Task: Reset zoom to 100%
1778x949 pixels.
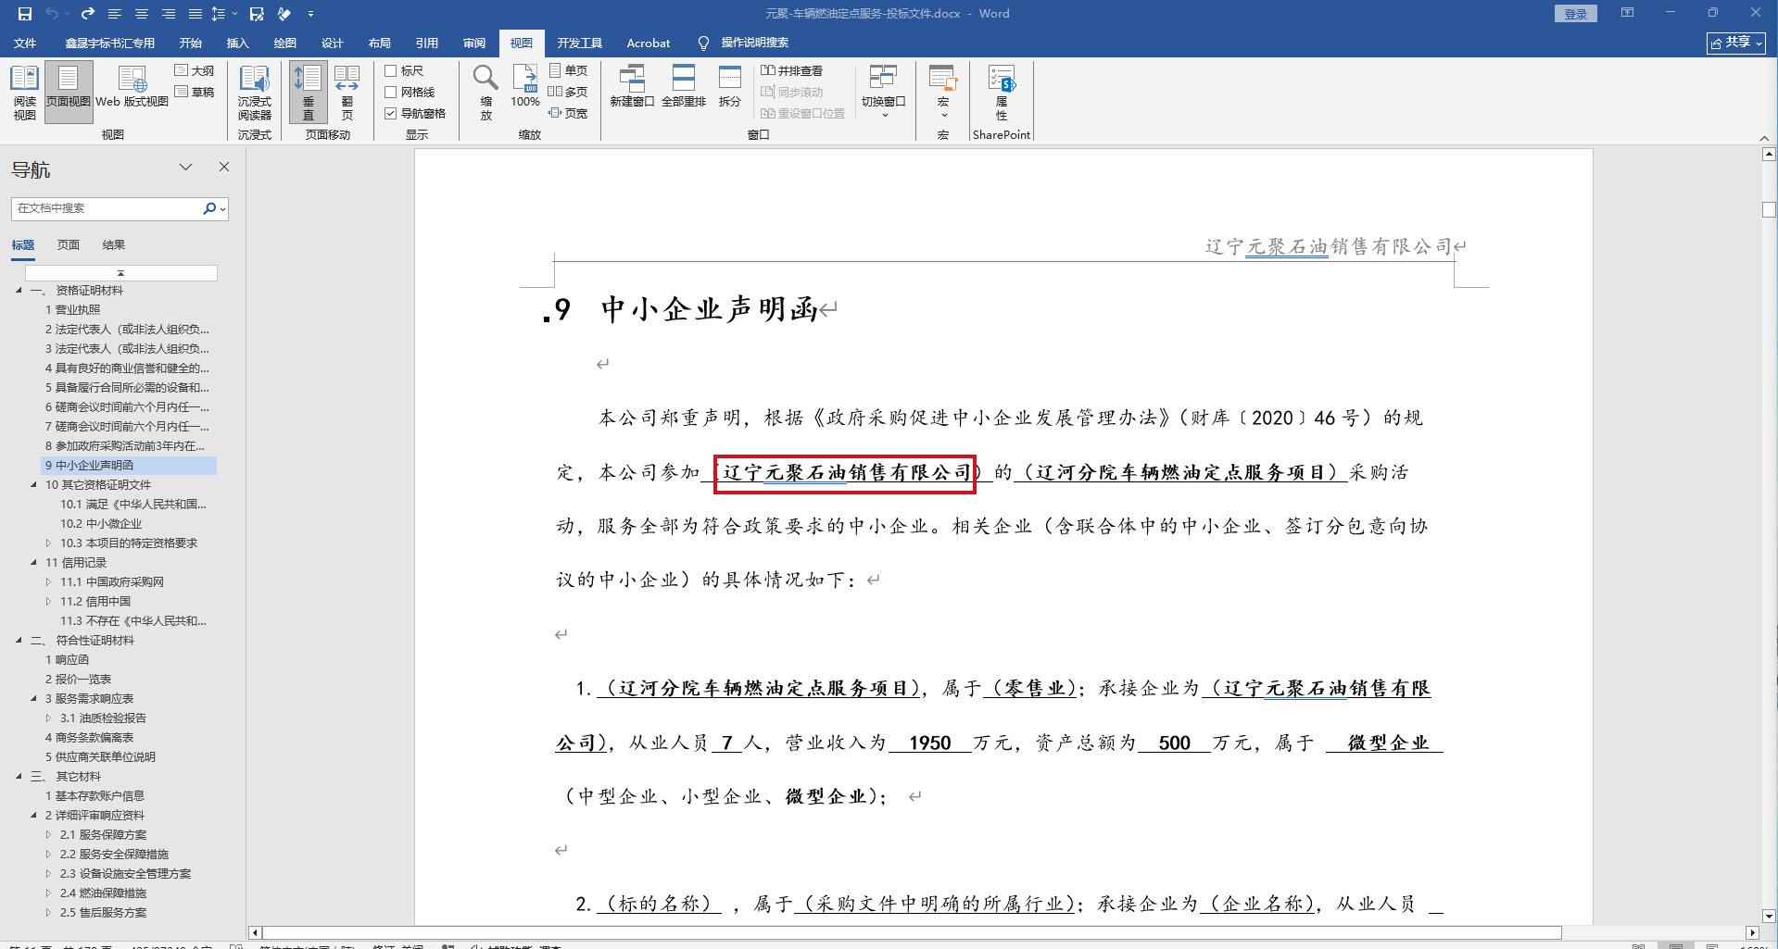Action: pos(525,86)
